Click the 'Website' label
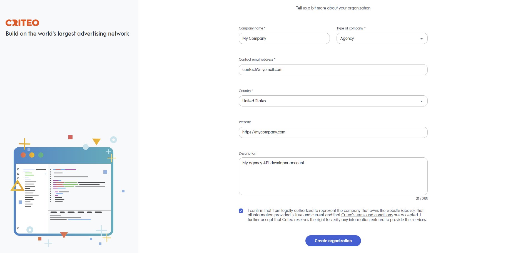 245,122
